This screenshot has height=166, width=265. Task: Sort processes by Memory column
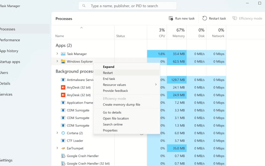coord(177,32)
